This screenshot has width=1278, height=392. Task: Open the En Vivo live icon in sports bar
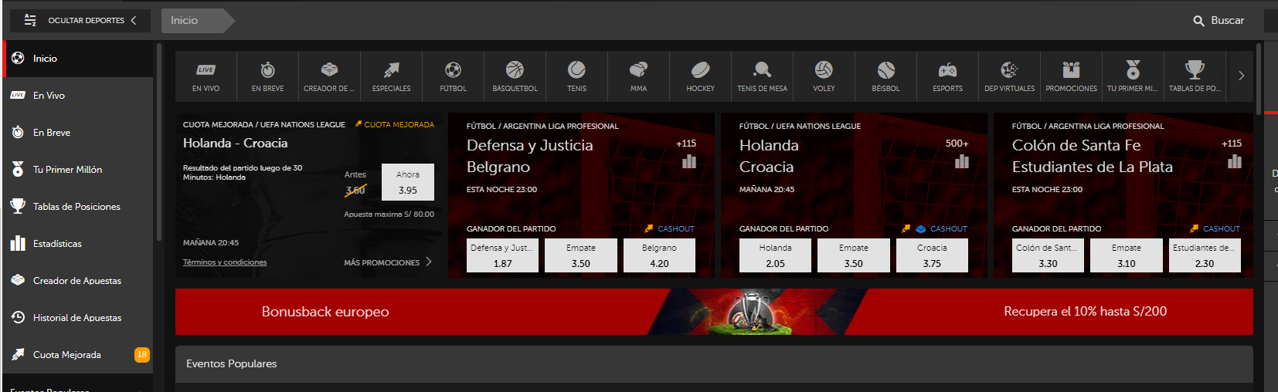coord(206,76)
